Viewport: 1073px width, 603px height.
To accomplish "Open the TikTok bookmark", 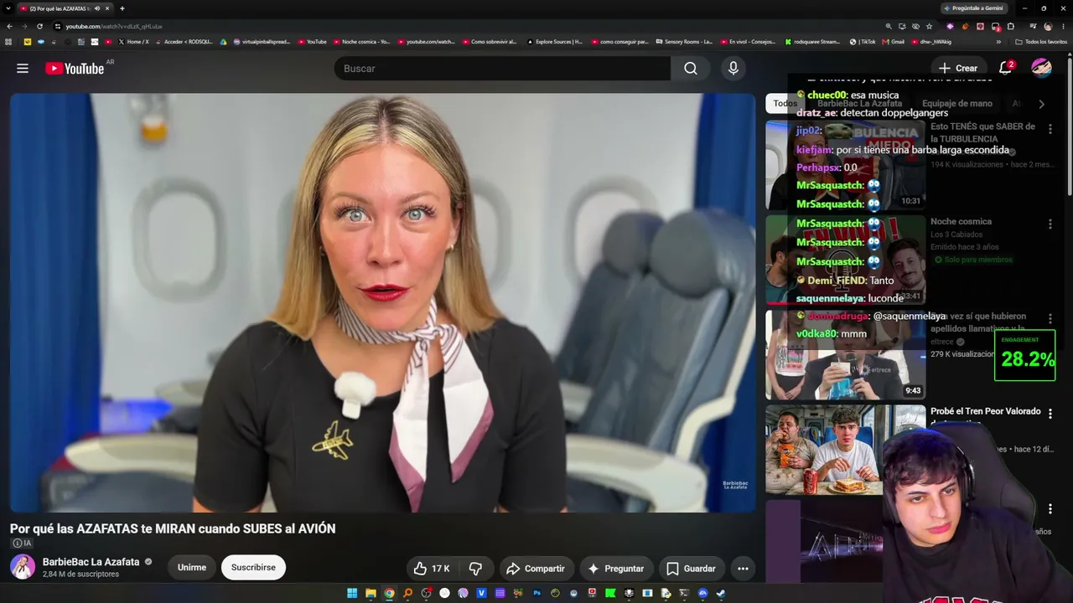I will pos(863,42).
